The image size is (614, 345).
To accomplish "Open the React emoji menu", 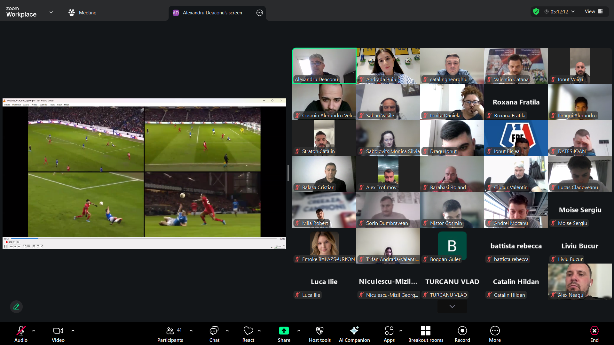I will [248, 334].
